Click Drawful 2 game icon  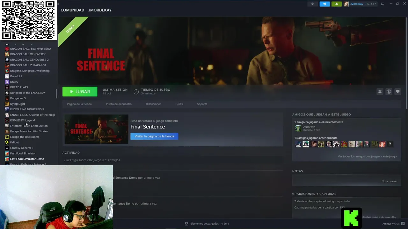coord(7,76)
